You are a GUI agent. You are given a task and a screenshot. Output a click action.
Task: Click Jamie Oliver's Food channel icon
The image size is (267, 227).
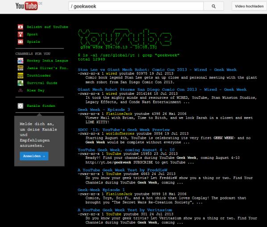(x=21, y=68)
